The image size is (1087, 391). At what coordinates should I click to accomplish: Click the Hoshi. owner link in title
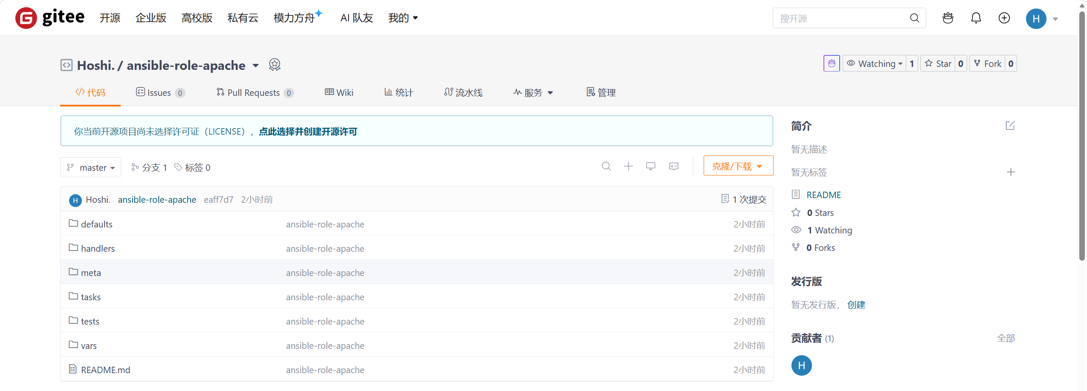click(x=96, y=65)
